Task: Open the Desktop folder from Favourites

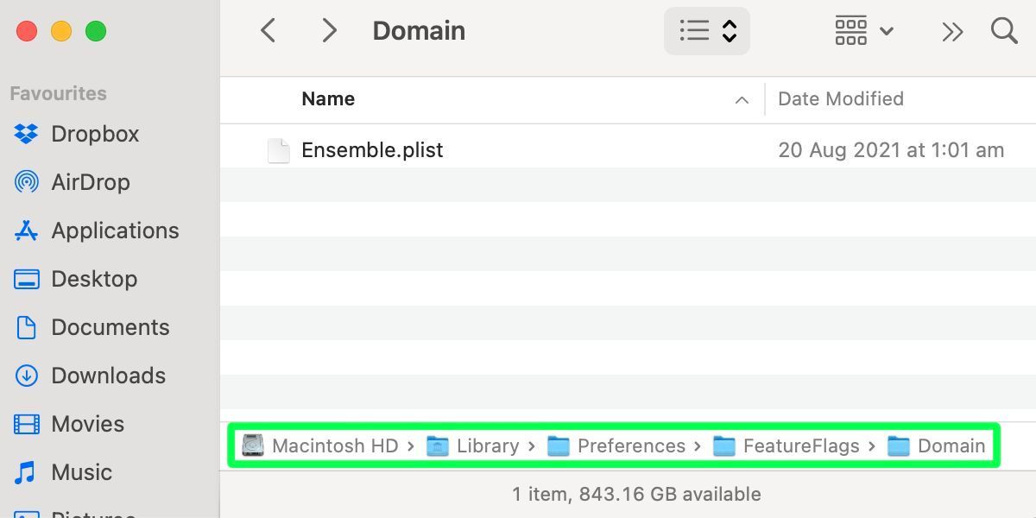Action: (x=94, y=279)
